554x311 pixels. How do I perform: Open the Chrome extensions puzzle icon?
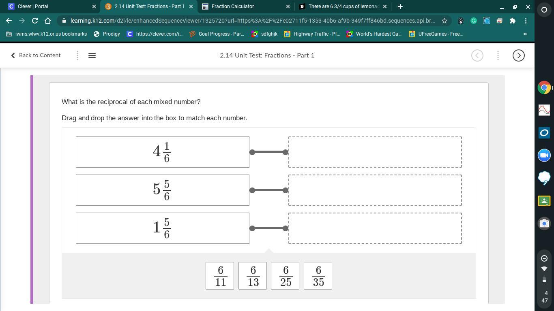[513, 21]
